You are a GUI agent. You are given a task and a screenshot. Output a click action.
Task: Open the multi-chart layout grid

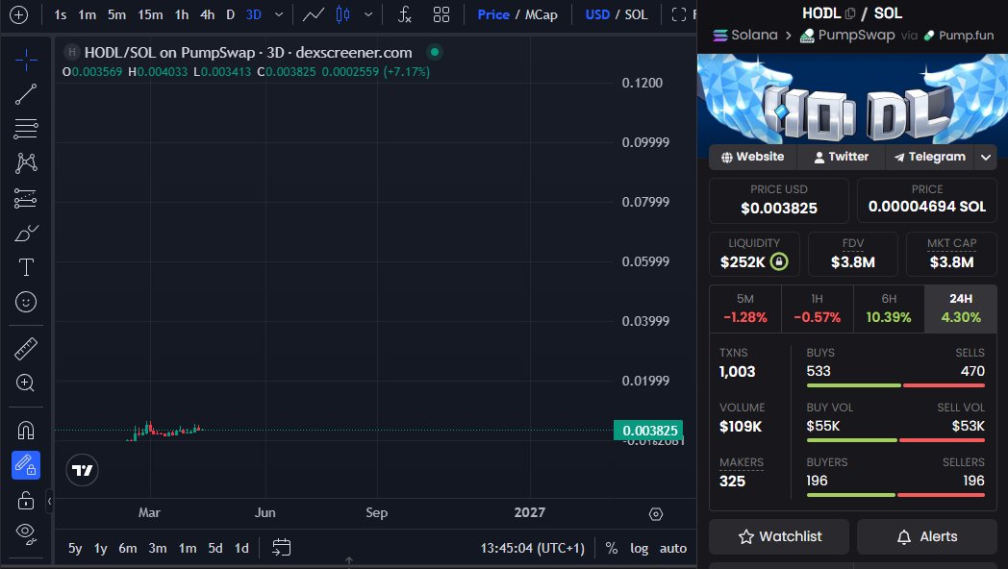441,14
